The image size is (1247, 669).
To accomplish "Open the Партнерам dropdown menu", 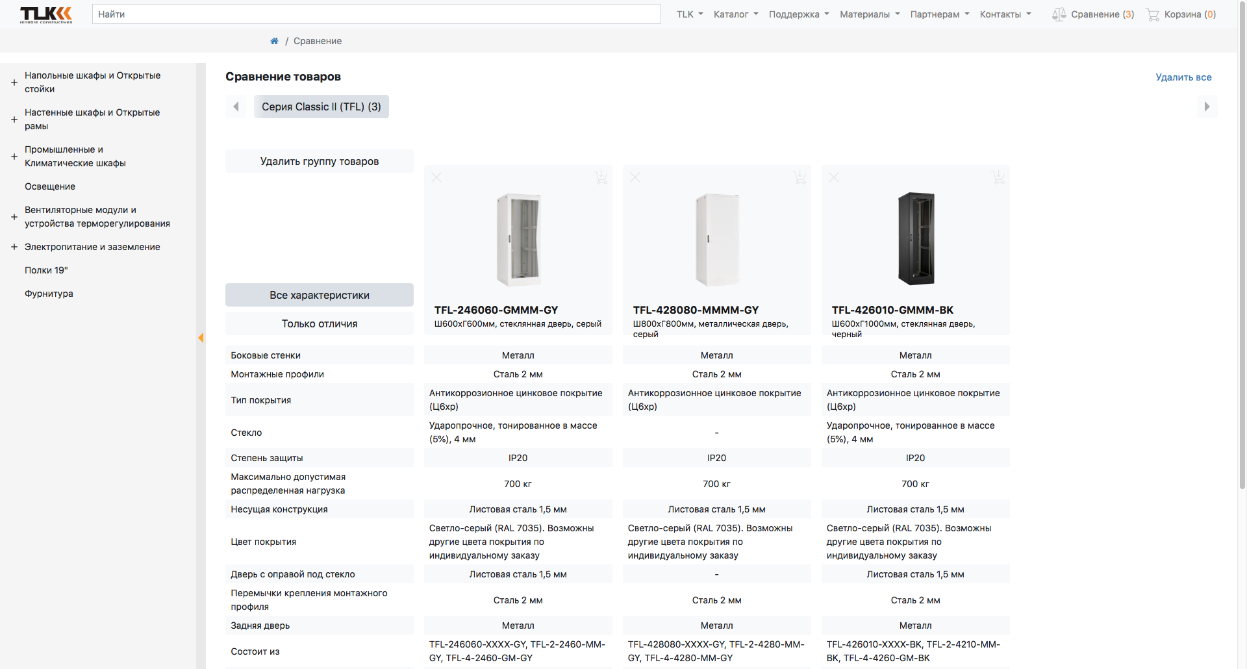I will click(x=940, y=14).
